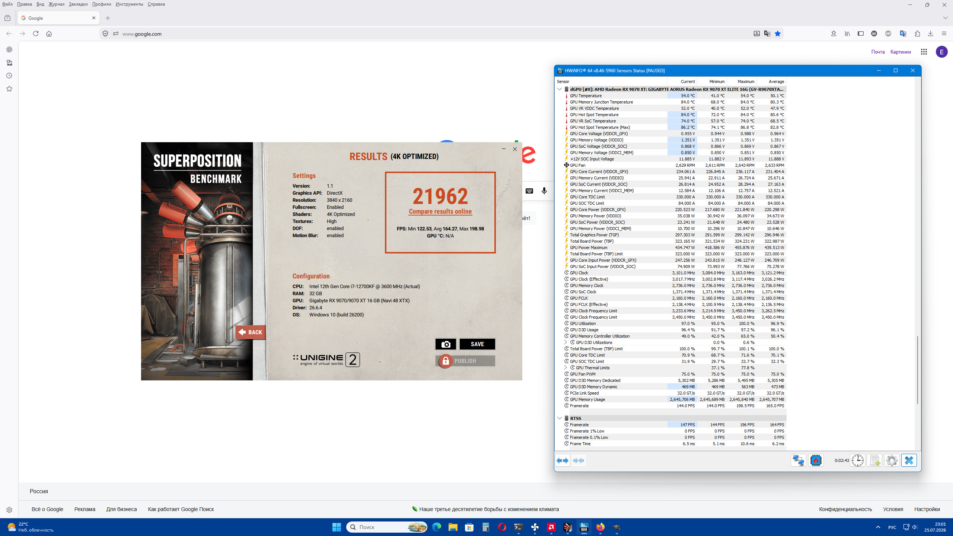Open the Google on-screen keyboard icon
The height and width of the screenshot is (536, 953).
coord(529,191)
